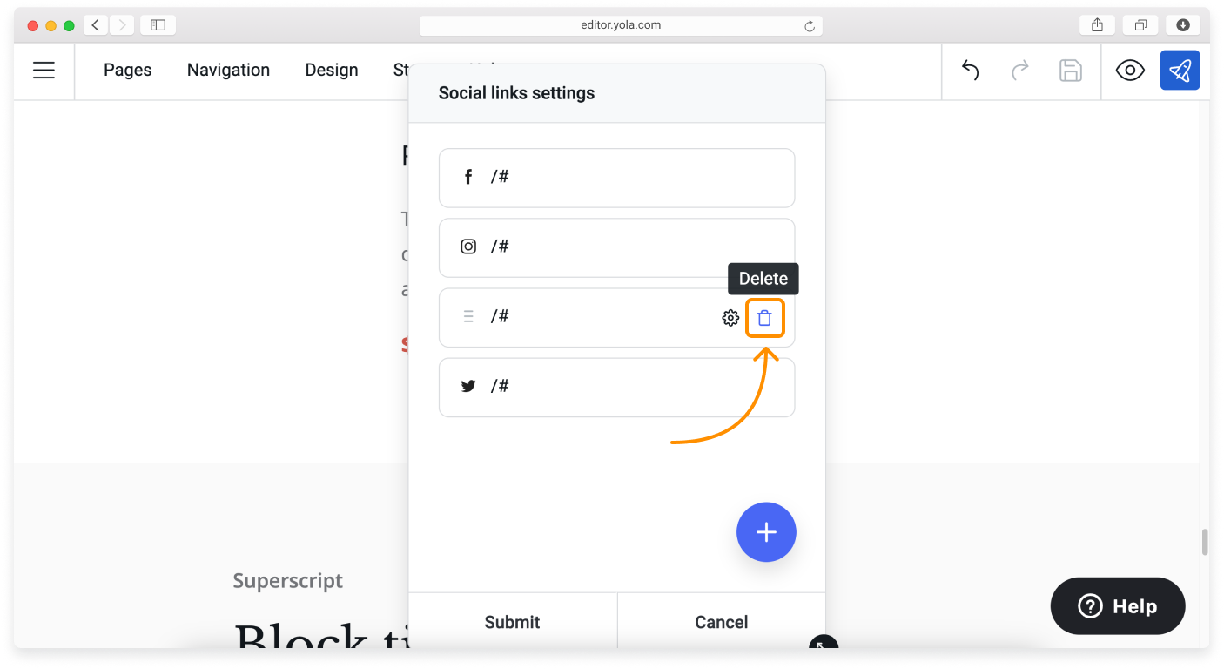
Task: Toggle preview with the eye icon
Action: 1130,71
